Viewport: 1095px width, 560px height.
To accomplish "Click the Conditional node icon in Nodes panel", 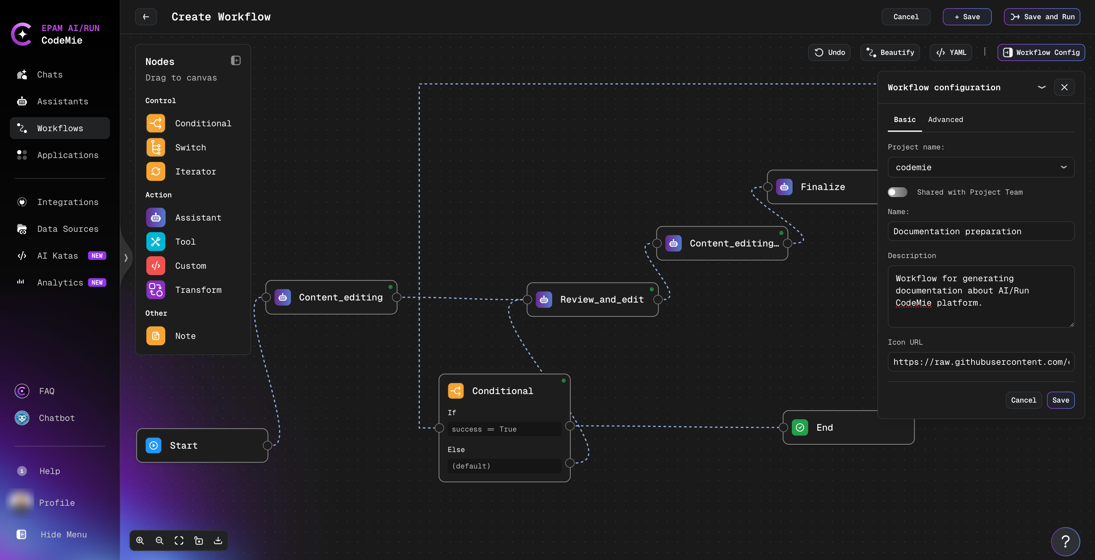I will (156, 124).
